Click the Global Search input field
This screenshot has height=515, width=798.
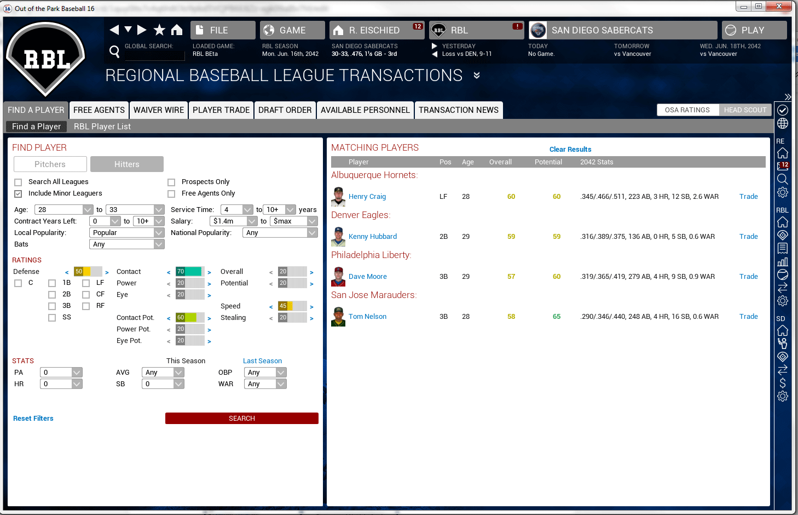155,55
